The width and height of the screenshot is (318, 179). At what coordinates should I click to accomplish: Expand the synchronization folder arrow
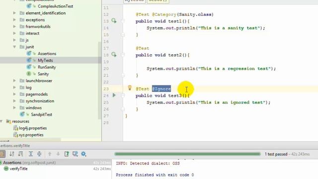point(14,101)
